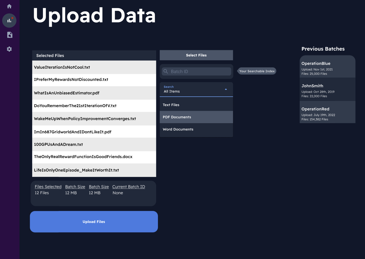Collapse the Search dropdown arrow
Viewport: 365px width, 259px height.
[226, 89]
